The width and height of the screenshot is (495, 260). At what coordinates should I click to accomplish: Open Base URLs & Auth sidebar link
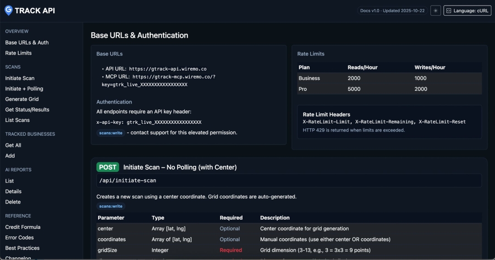tap(27, 43)
